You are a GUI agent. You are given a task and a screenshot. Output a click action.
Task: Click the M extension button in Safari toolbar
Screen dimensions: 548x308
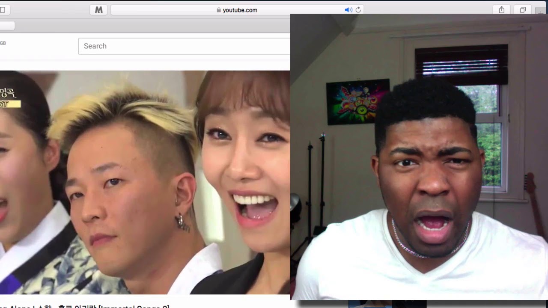pyautogui.click(x=98, y=10)
